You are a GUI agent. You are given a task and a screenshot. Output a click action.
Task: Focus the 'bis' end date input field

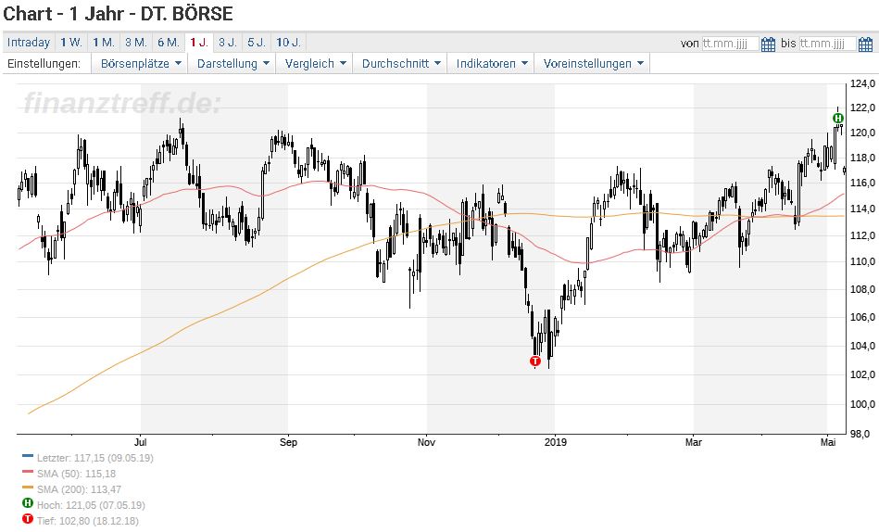(827, 44)
